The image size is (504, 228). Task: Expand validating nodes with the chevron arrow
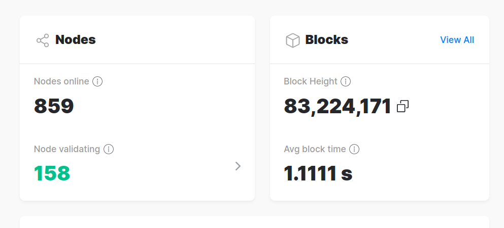click(238, 166)
